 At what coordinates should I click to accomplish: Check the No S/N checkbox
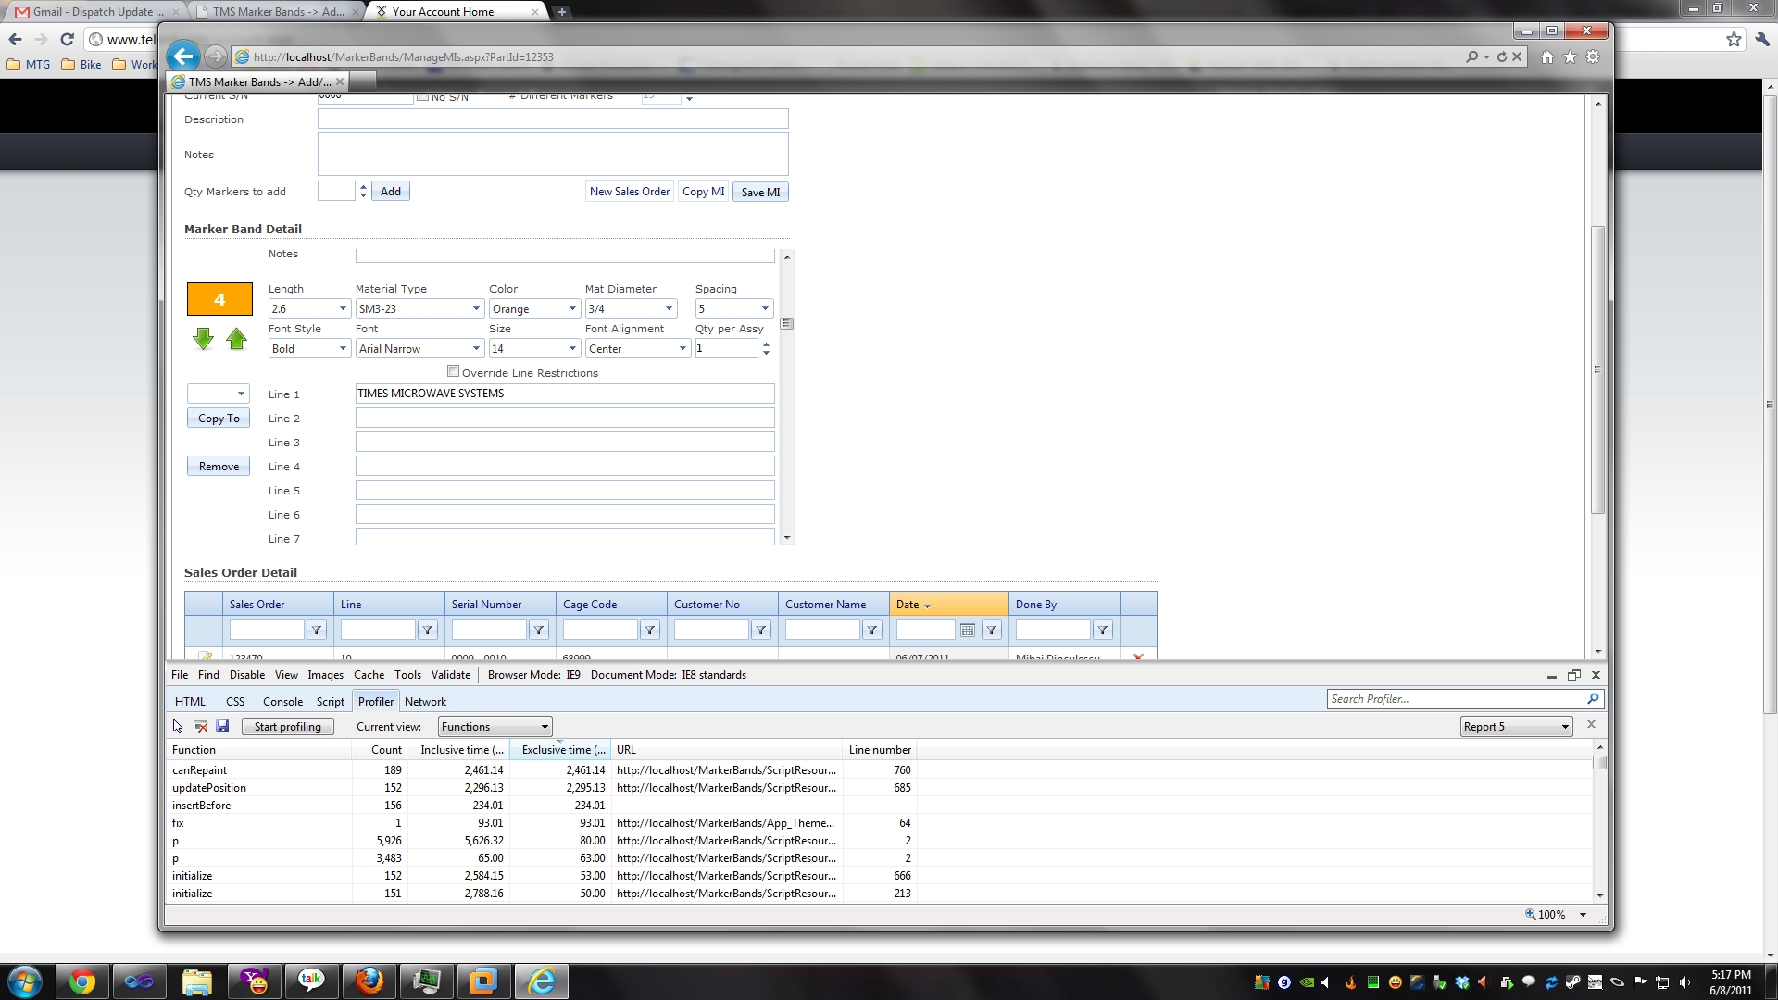[x=423, y=97]
